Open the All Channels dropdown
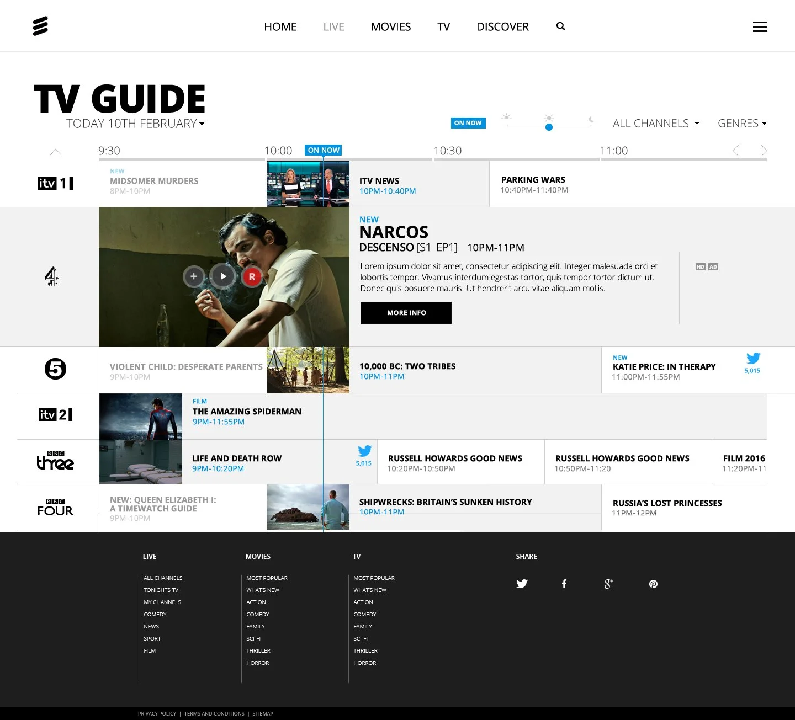The height and width of the screenshot is (720, 795). click(x=656, y=124)
